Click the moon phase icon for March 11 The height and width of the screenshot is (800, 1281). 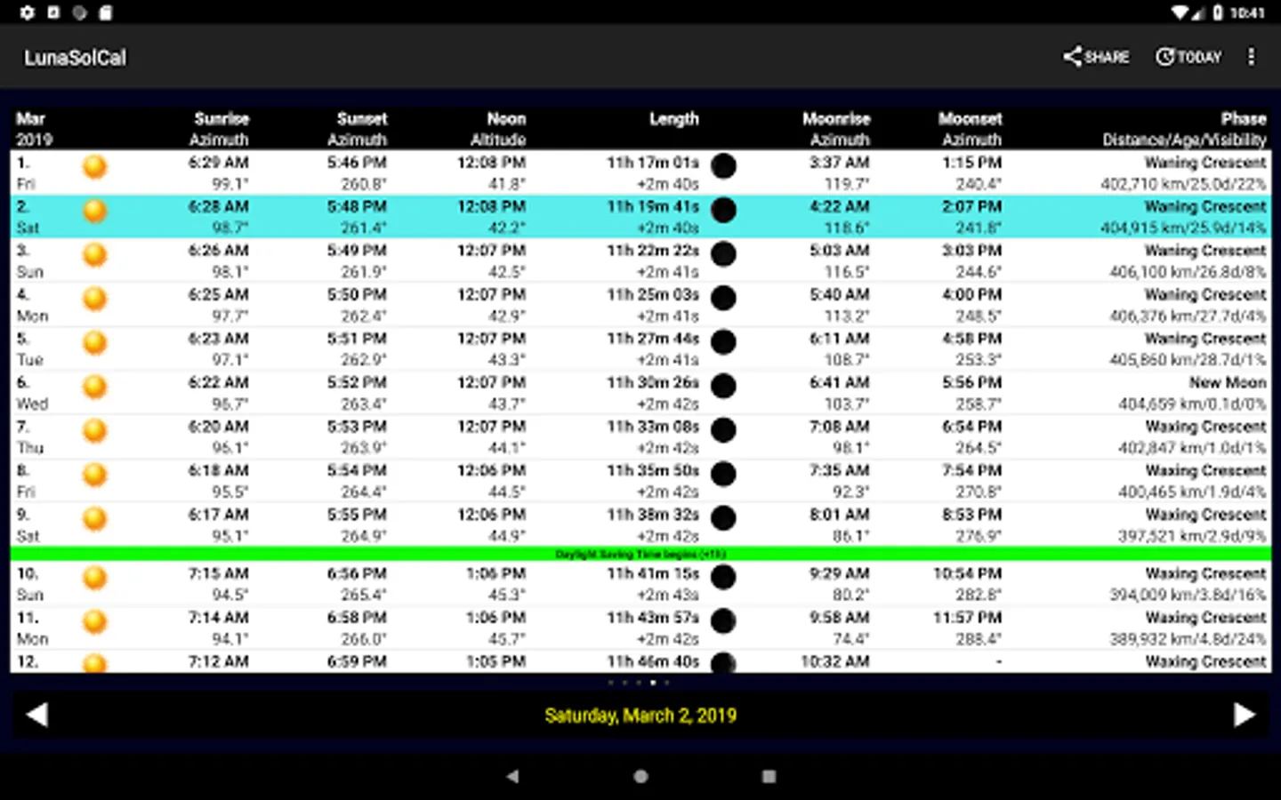tap(724, 622)
